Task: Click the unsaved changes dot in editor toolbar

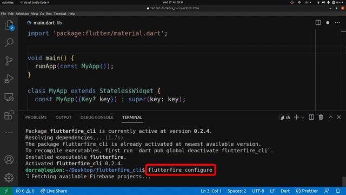Action: point(328,23)
